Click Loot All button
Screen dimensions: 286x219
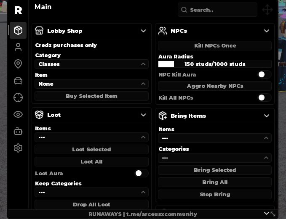coord(91,162)
